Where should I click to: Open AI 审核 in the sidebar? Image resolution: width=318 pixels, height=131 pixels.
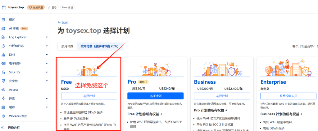pyautogui.click(x=14, y=28)
